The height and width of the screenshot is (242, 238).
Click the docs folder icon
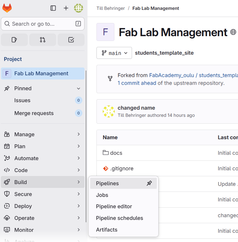[x=106, y=153]
